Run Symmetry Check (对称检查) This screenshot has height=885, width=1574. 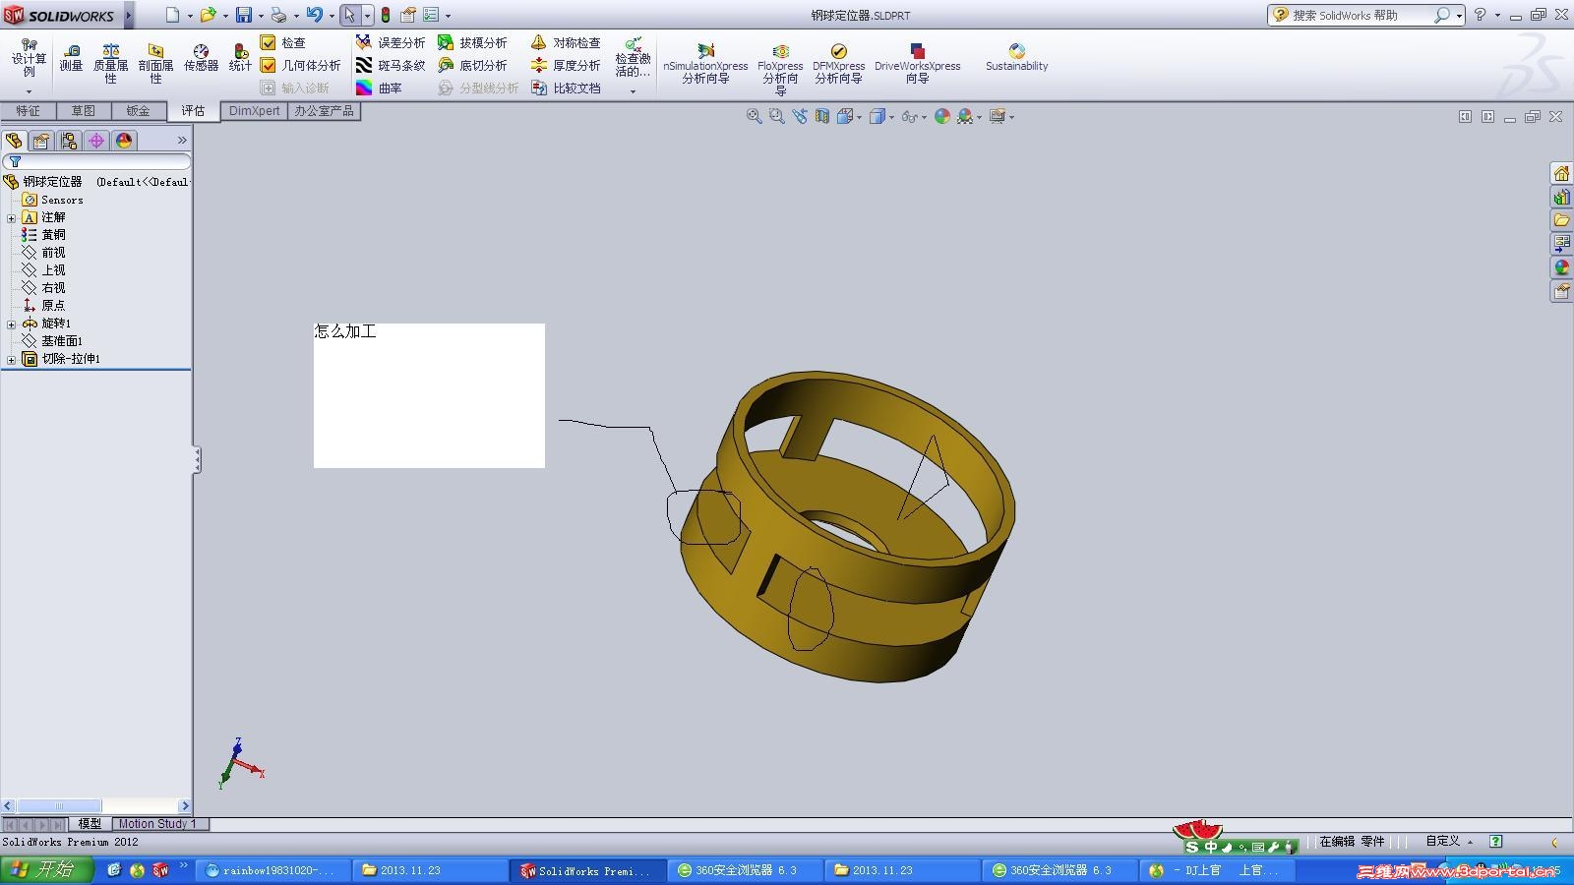[x=566, y=42]
